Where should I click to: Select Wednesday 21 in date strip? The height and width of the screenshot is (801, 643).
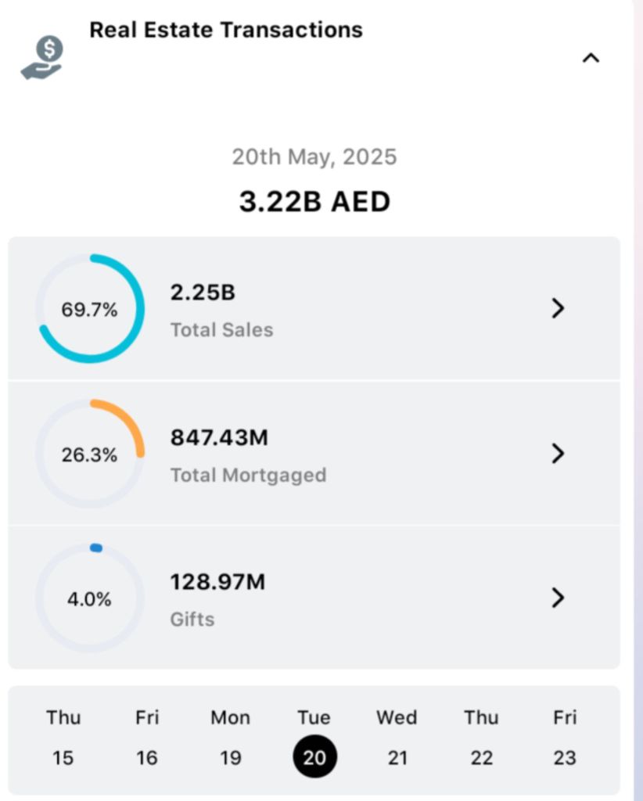pyautogui.click(x=397, y=738)
